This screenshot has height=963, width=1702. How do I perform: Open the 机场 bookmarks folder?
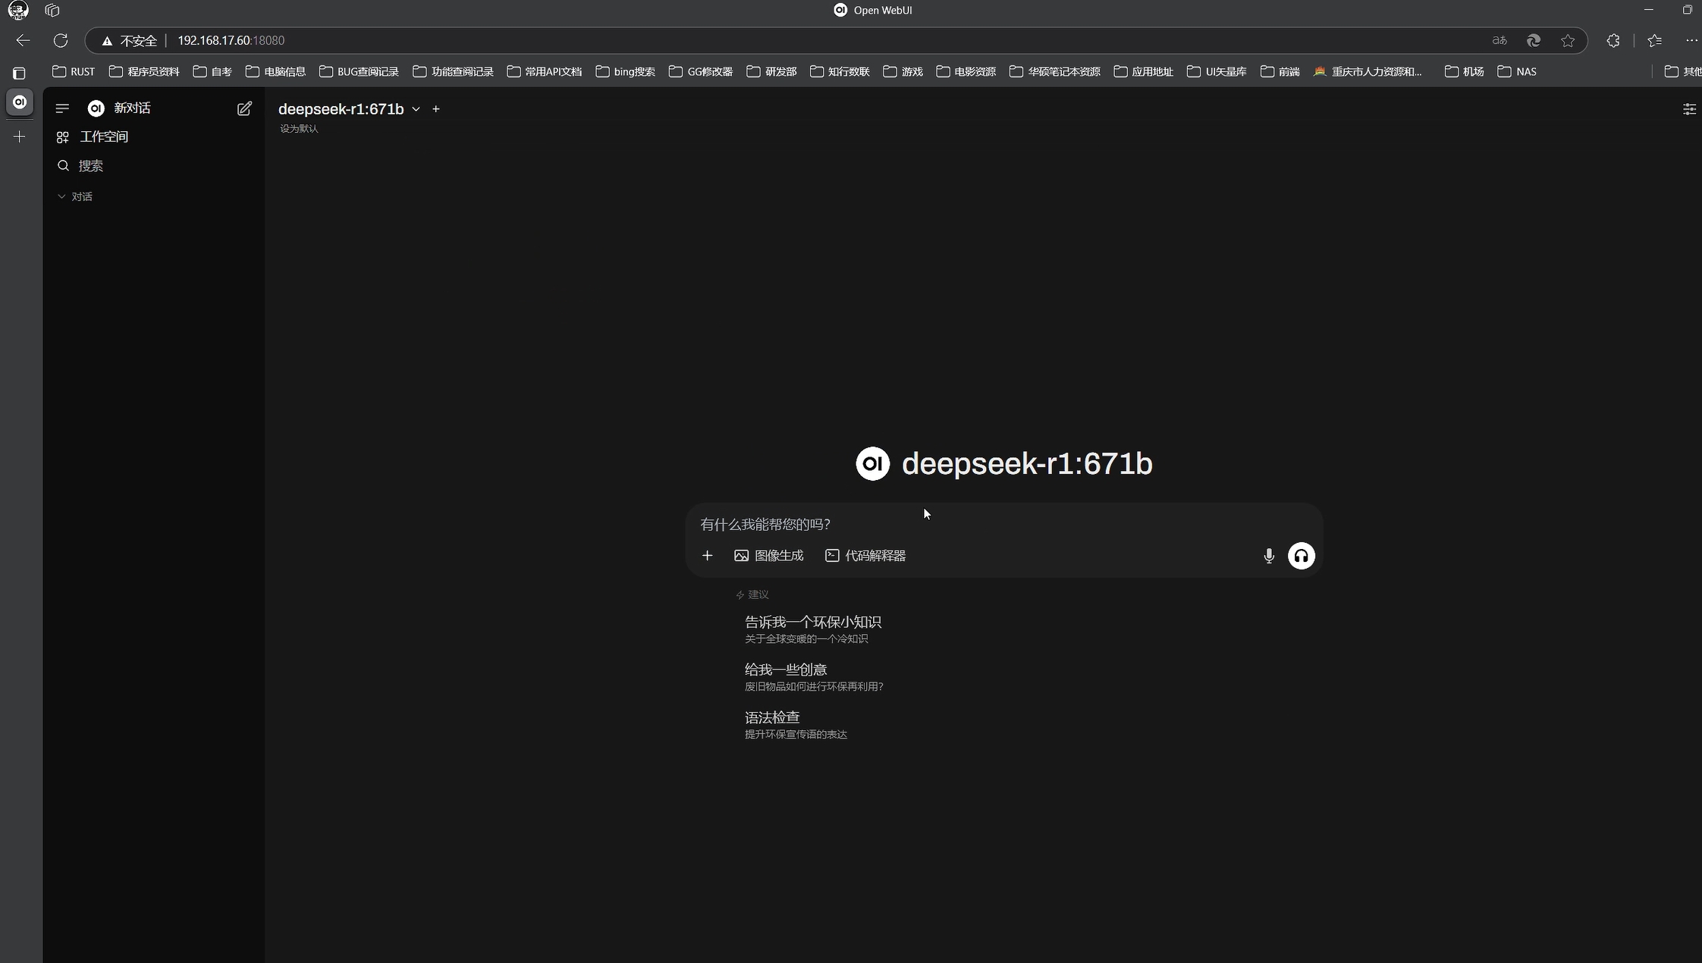tap(1465, 72)
